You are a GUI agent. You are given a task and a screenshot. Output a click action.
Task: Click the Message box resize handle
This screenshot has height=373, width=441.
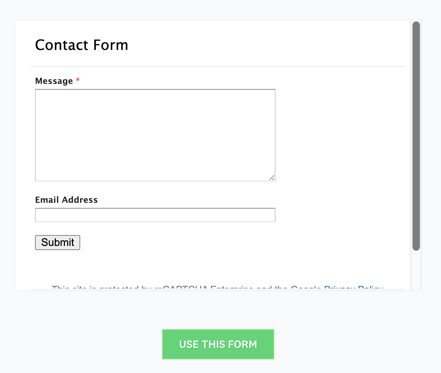272,178
